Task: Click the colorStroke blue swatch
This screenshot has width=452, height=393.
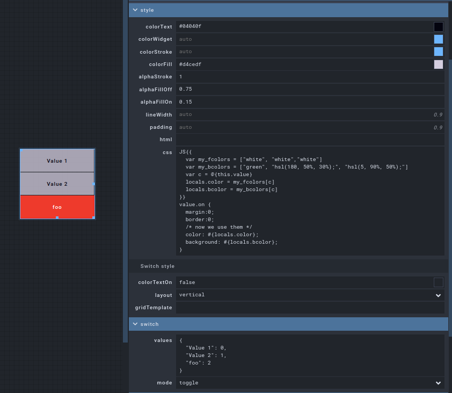Action: coord(439,52)
